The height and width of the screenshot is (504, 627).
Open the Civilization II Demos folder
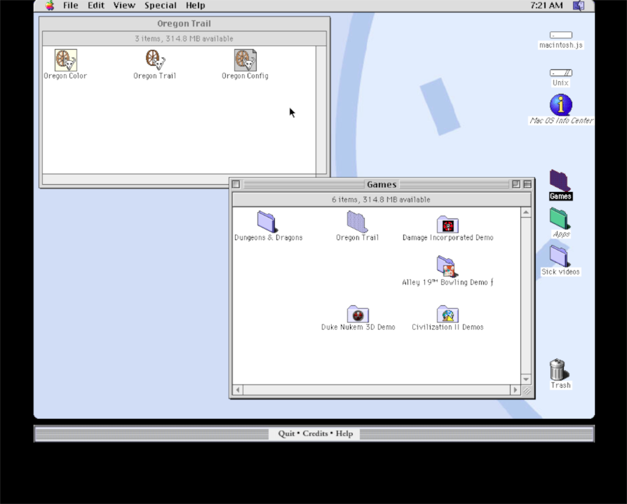coord(447,313)
